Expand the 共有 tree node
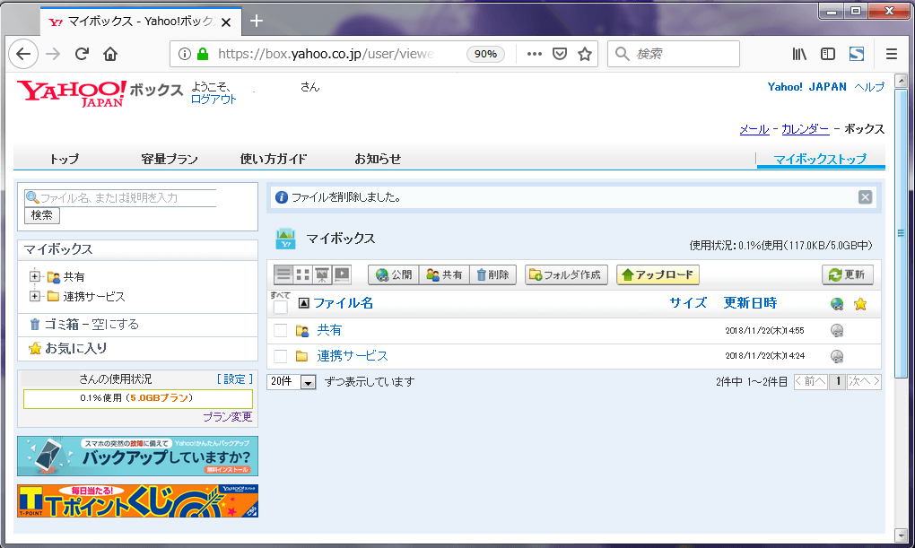Screen dimensions: 915x548 34,276
